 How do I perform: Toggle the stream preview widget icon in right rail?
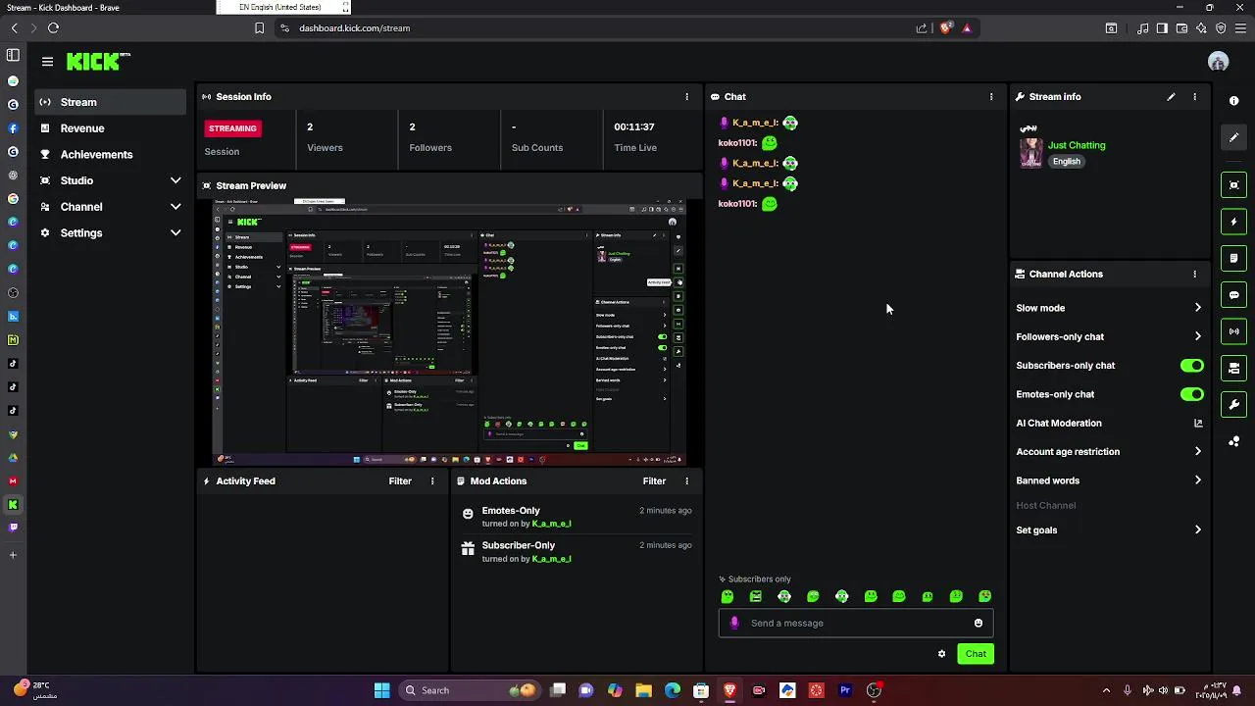click(x=1234, y=184)
